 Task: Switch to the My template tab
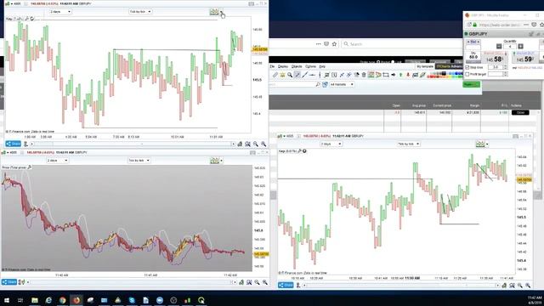(425, 66)
